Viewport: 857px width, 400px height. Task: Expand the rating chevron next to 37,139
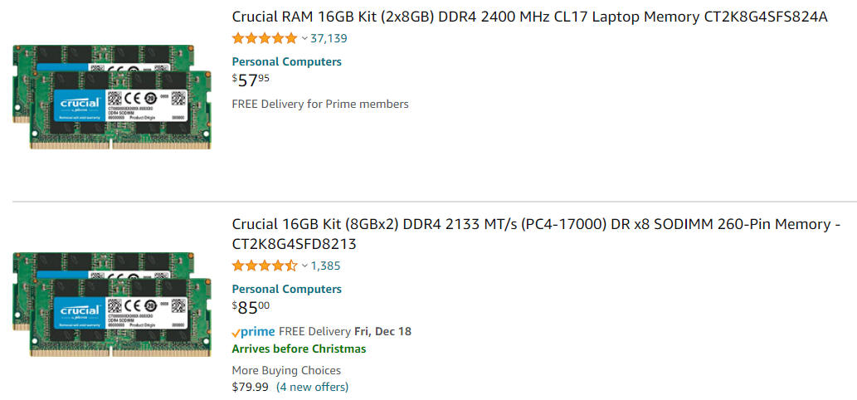click(x=304, y=38)
